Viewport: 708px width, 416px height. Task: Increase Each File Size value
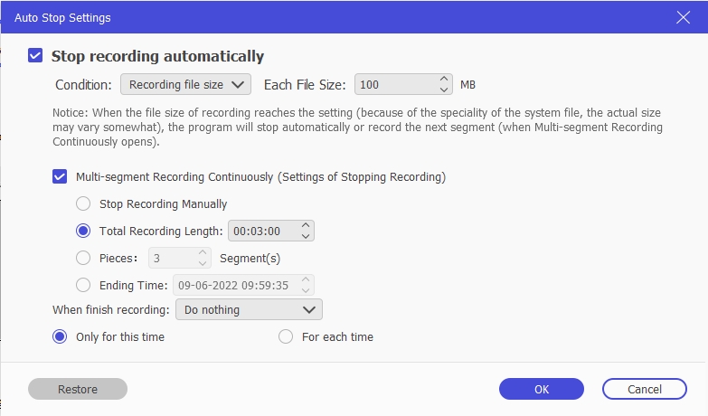pyautogui.click(x=443, y=80)
